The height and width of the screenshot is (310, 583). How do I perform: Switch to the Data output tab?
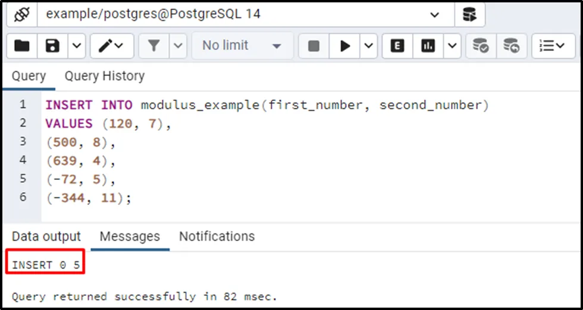[x=46, y=236]
